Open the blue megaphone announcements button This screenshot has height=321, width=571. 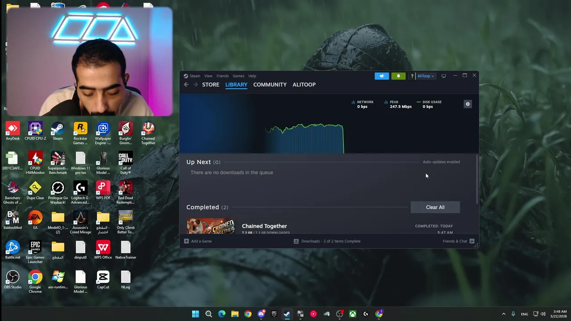(382, 76)
